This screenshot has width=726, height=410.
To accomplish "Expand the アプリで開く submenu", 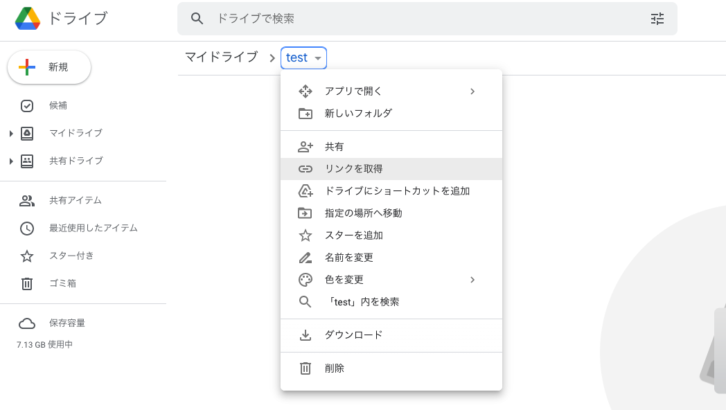I will click(472, 91).
